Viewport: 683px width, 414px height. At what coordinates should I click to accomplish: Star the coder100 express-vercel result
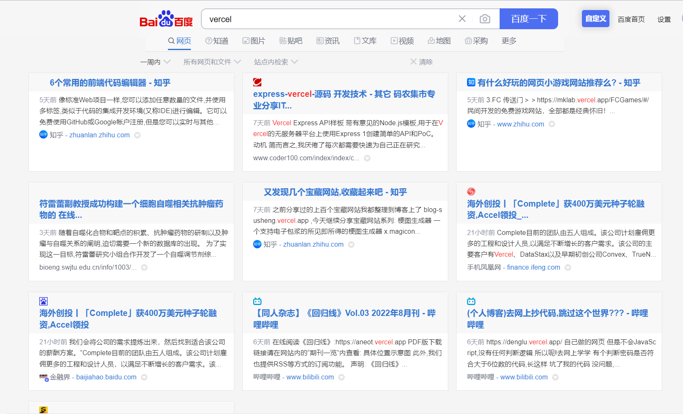367,158
